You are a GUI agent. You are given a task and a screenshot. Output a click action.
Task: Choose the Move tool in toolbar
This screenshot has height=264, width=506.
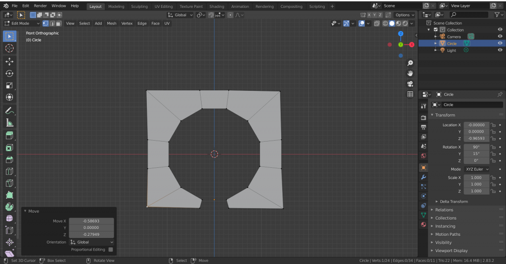(x=9, y=61)
